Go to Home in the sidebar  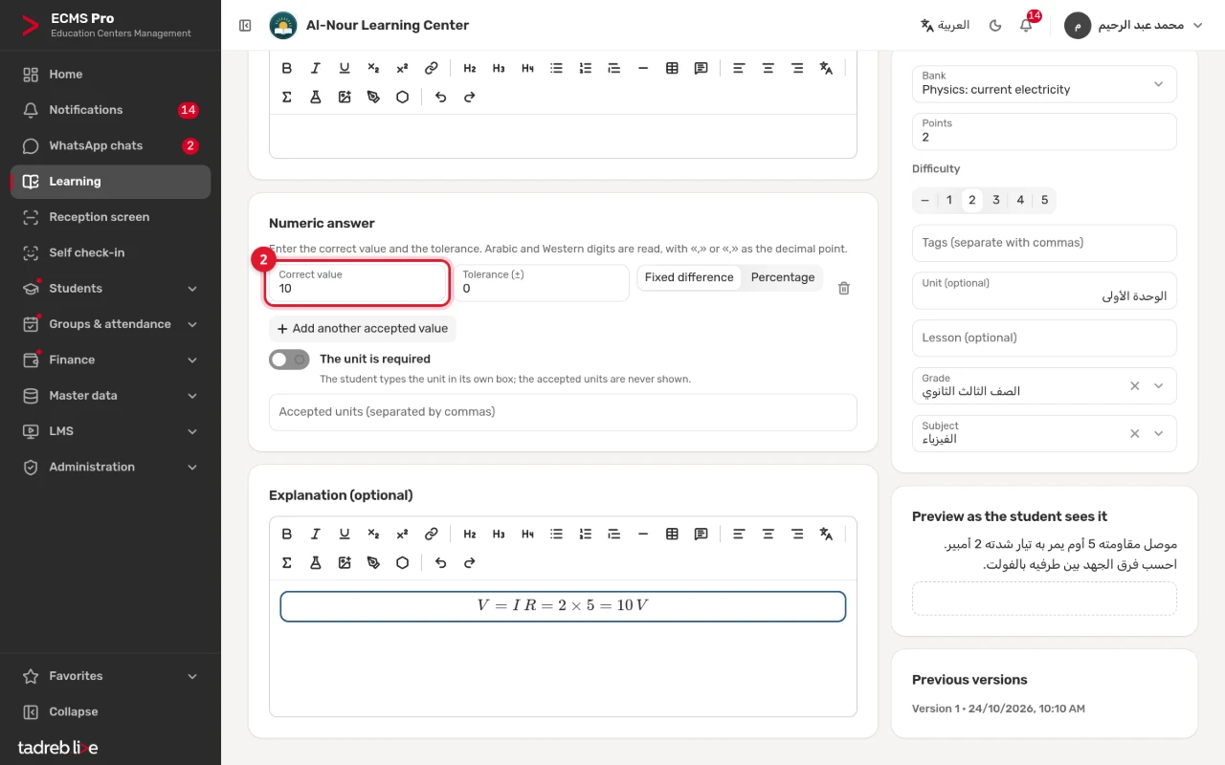point(110,75)
